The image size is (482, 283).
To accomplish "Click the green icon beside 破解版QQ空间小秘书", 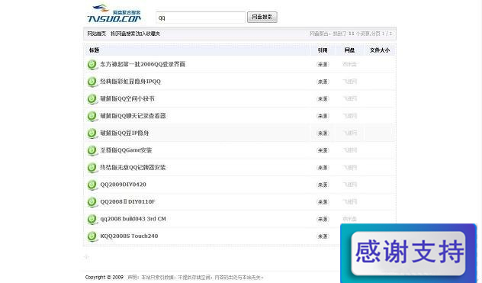I will (x=92, y=98).
